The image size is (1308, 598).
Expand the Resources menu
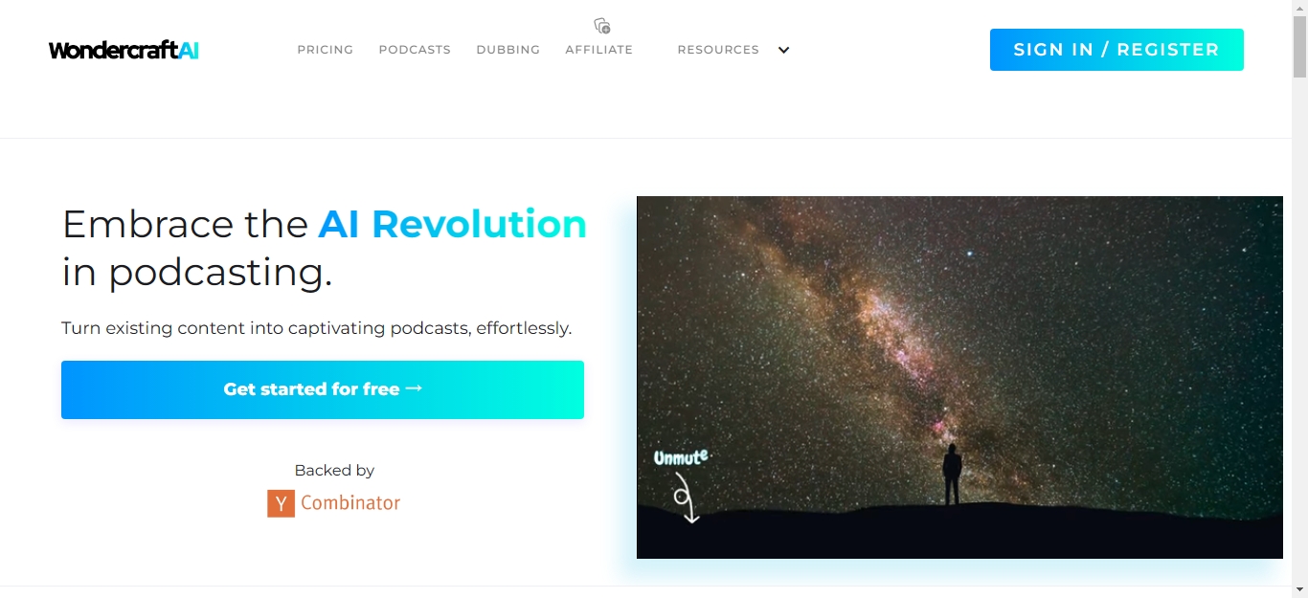click(718, 50)
